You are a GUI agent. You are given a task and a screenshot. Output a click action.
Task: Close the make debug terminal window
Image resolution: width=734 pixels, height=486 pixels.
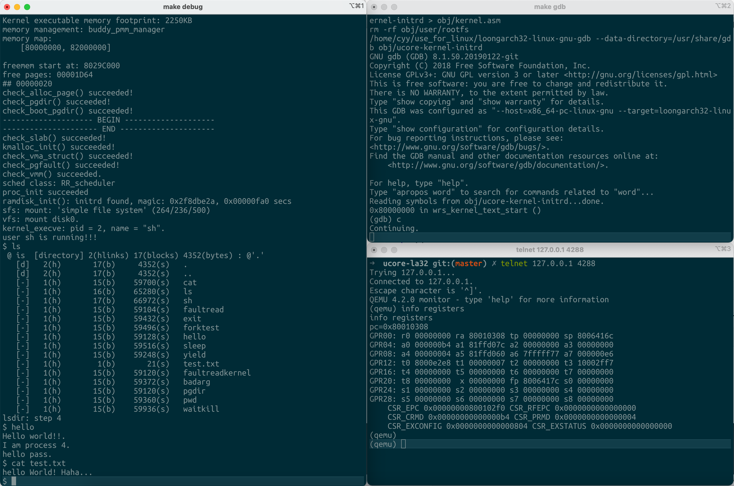[x=7, y=7]
